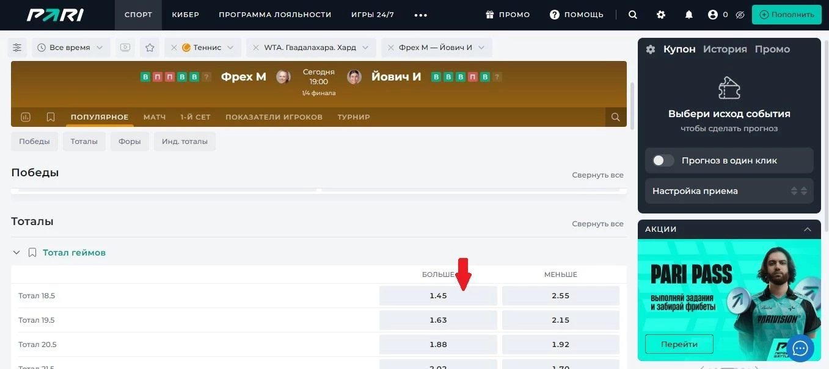
Task: Open the История tab in coupon panel
Action: (725, 49)
